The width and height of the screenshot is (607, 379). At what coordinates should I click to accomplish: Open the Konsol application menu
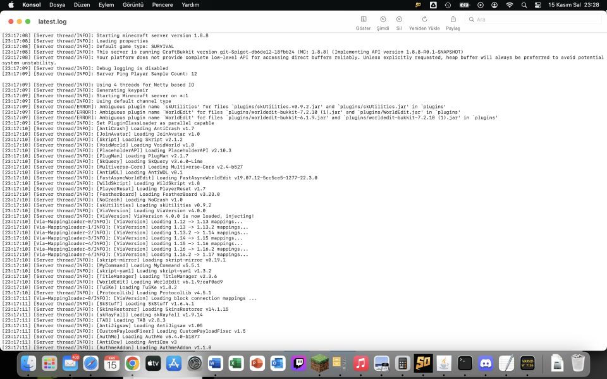pos(32,5)
